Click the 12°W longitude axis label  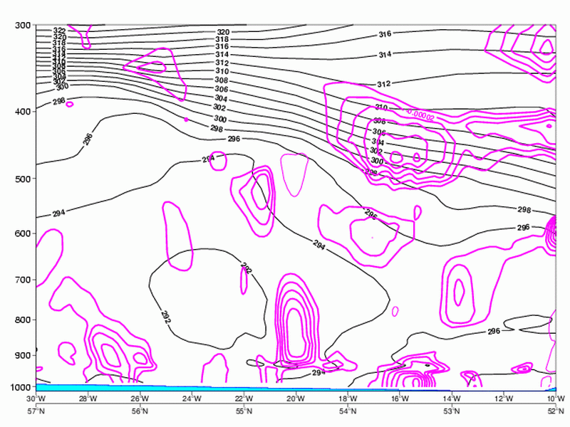(x=504, y=399)
